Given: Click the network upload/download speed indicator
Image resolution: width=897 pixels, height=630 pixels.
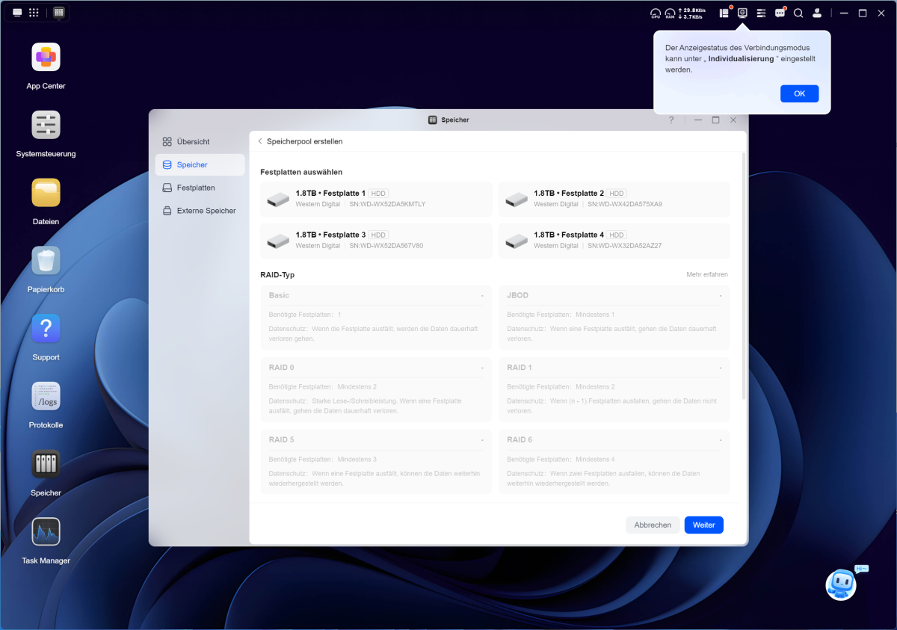Looking at the screenshot, I should (691, 13).
